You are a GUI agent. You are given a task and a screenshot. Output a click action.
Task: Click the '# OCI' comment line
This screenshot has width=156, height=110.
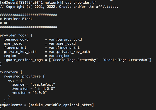(5, 23)
